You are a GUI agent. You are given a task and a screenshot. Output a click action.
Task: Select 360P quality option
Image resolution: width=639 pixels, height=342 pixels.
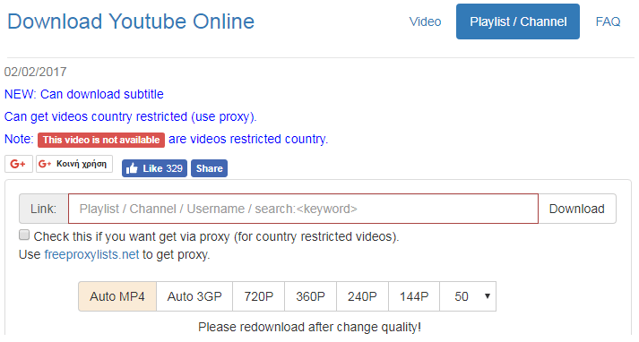tap(310, 296)
